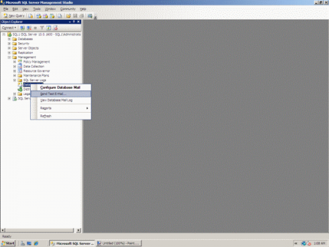The height and width of the screenshot is (247, 329).
Task: Open the Reports submenu
Action: pyautogui.click(x=61, y=108)
